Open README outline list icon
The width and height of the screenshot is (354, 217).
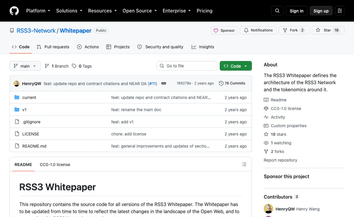click(244, 164)
